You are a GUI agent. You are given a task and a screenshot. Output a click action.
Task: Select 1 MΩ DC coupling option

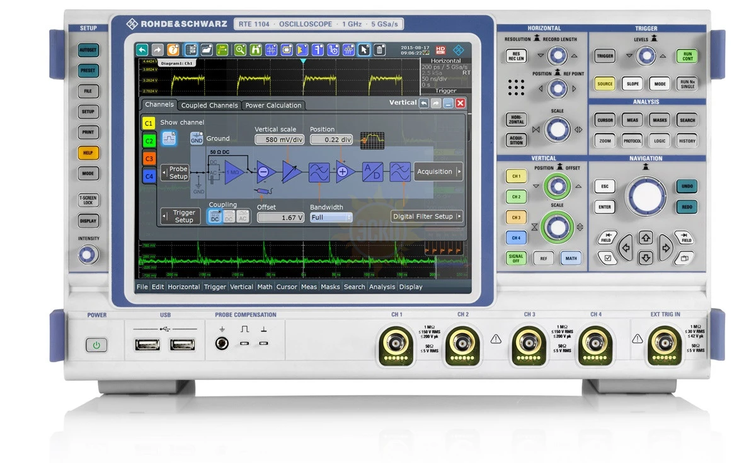229,216
